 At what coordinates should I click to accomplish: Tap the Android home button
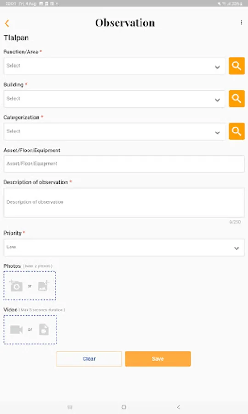tap(124, 407)
